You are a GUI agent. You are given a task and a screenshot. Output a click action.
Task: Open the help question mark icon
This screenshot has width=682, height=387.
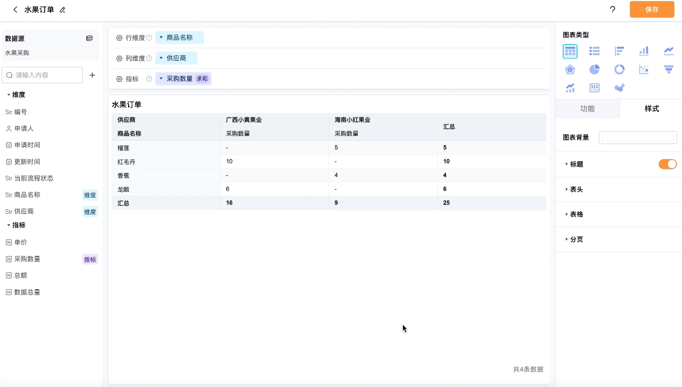coord(613,10)
